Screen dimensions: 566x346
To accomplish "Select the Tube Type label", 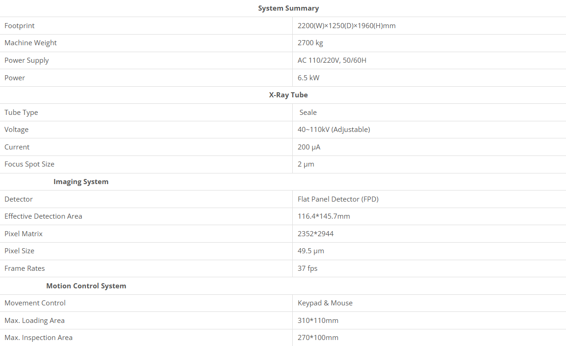I will tap(21, 113).
